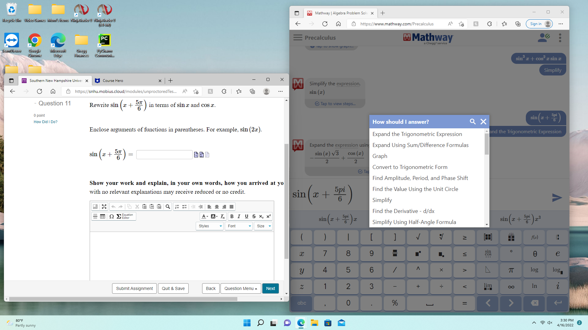Click the Submit Assignment button
Image resolution: width=588 pixels, height=330 pixels.
pos(134,288)
